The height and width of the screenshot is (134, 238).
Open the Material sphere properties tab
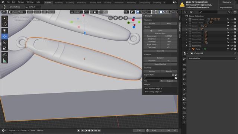coord(184,108)
